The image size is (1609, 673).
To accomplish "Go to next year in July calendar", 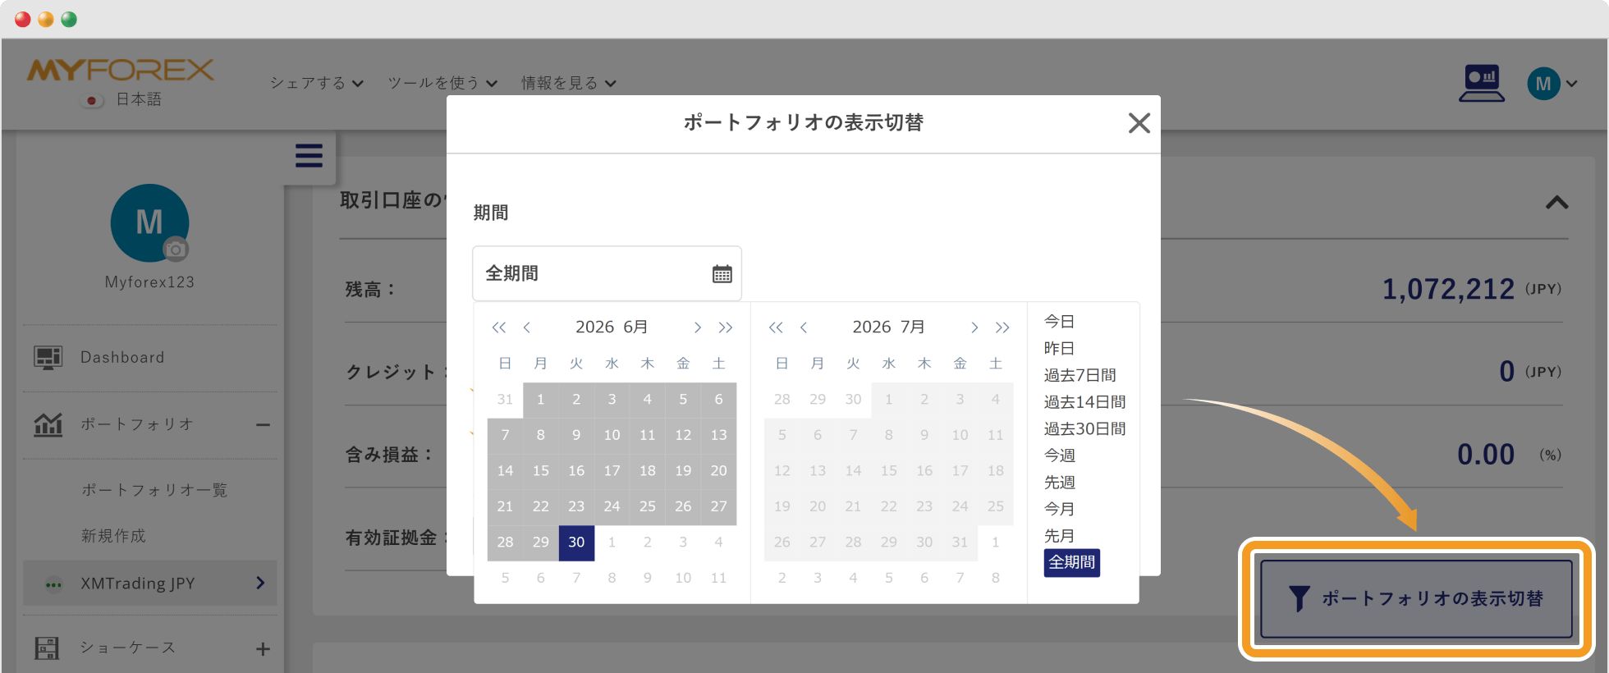I will coord(1002,327).
